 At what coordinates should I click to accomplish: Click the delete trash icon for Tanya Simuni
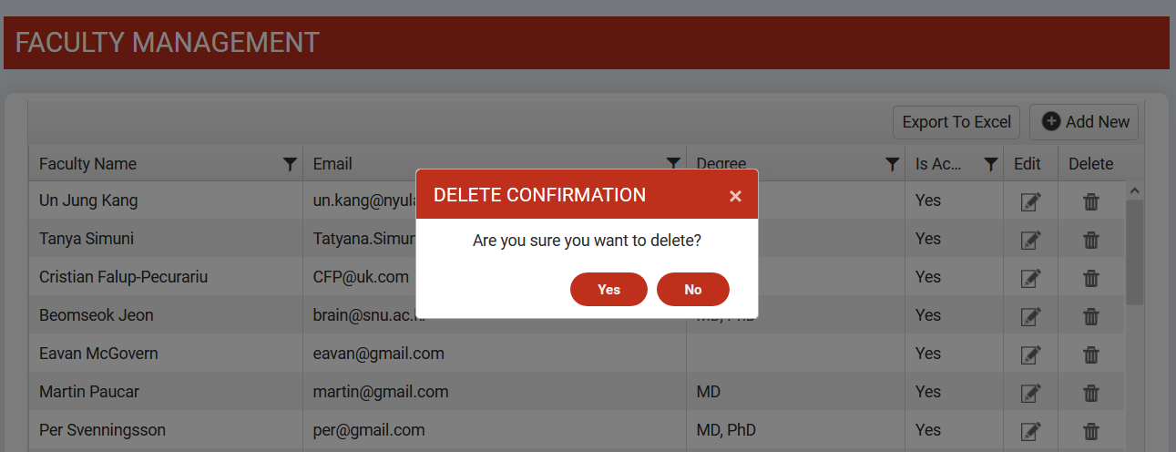[x=1091, y=240]
